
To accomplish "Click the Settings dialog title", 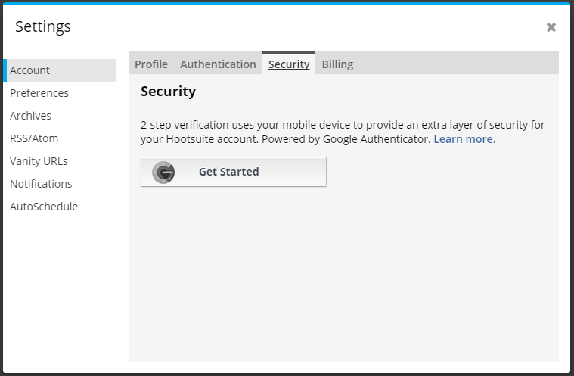I will 43,26.
